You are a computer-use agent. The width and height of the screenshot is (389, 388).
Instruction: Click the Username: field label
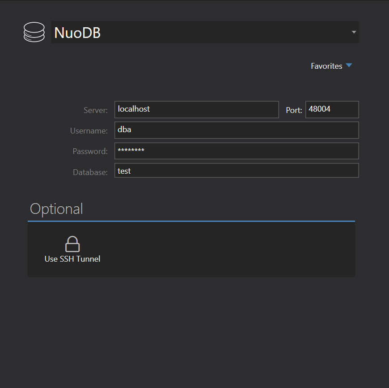click(x=89, y=131)
